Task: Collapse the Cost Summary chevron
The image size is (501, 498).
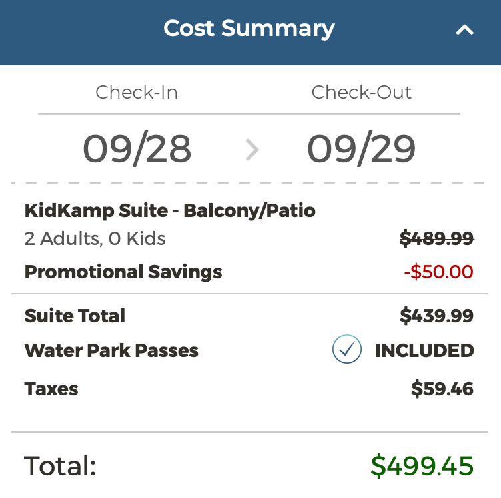Action: tap(464, 30)
